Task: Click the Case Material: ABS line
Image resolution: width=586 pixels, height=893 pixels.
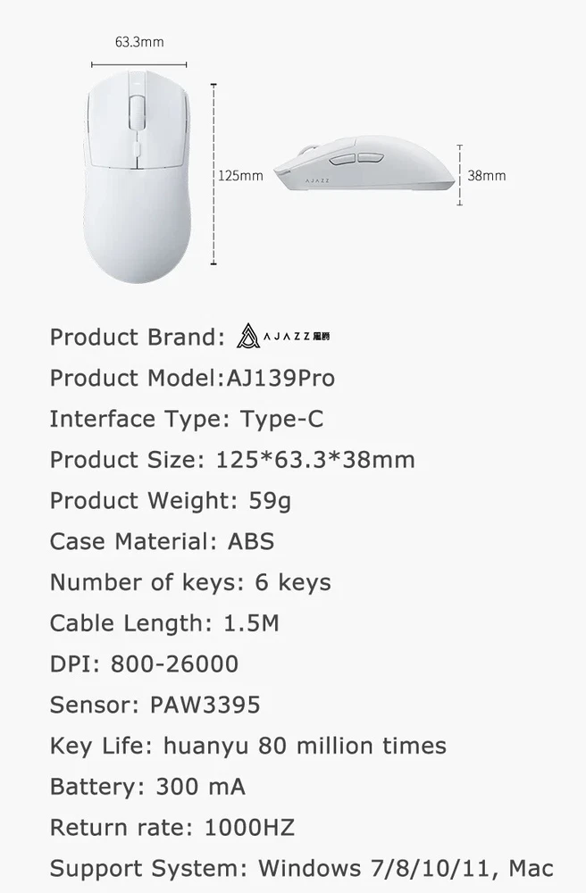Action: (162, 541)
